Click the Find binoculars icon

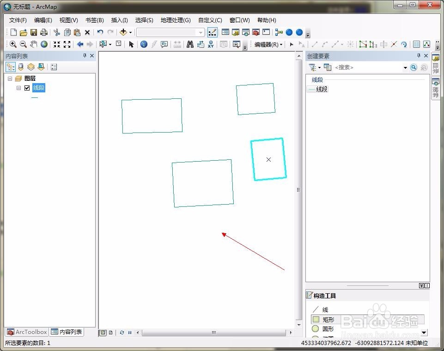tap(190, 44)
